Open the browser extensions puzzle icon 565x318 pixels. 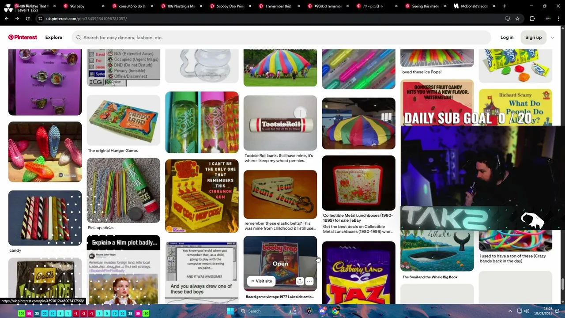pyautogui.click(x=532, y=19)
